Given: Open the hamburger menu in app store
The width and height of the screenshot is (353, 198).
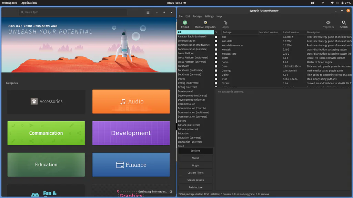Looking at the screenshot, I should pos(148,12).
